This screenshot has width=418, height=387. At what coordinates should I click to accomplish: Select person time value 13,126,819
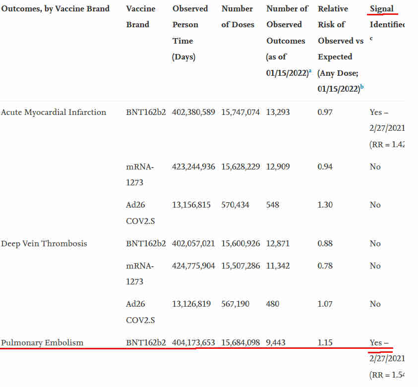[x=191, y=304]
